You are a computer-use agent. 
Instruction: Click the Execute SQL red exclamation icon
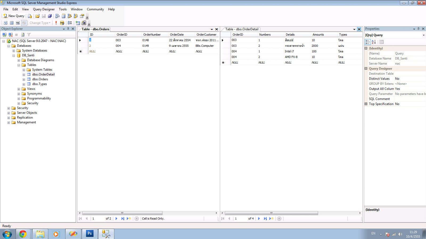[56, 23]
